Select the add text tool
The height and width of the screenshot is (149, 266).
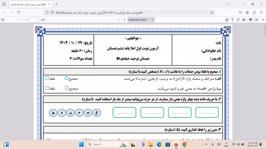pyautogui.click(x=233, y=20)
